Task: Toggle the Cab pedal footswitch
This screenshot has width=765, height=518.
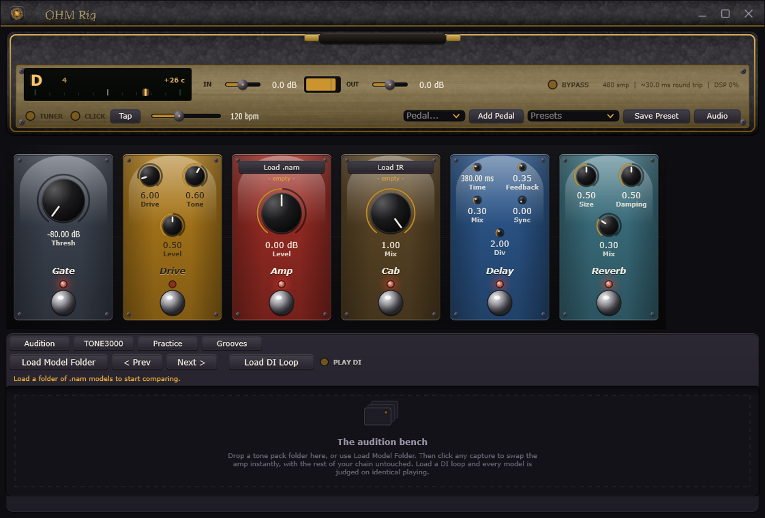Action: pos(390,303)
